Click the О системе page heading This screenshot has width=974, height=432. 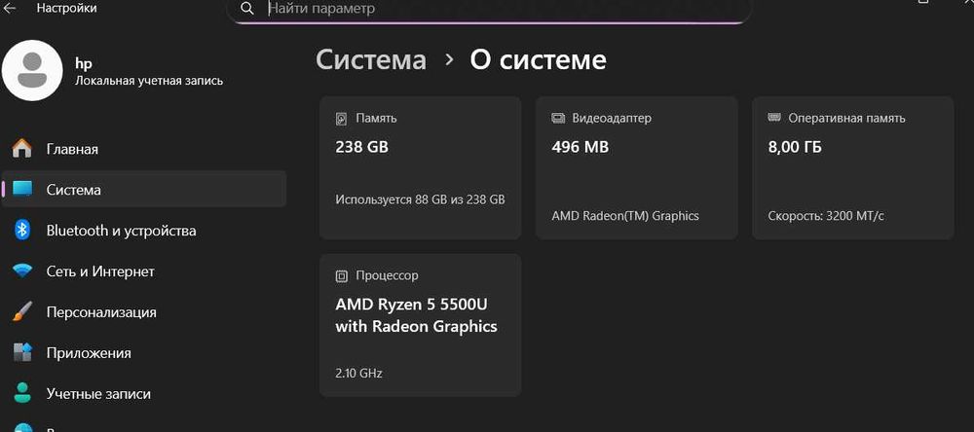538,59
